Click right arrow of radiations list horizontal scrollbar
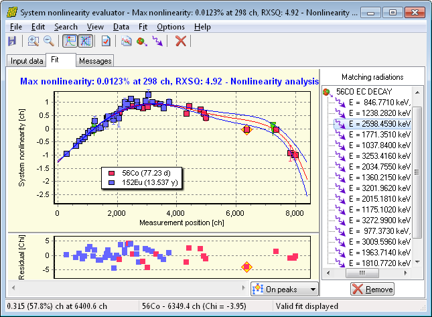The width and height of the screenshot is (432, 317). 406,273
